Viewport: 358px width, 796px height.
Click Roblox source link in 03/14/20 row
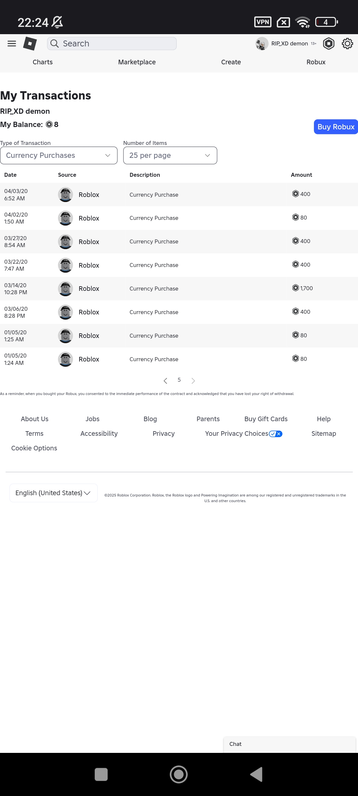[89, 289]
